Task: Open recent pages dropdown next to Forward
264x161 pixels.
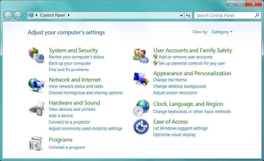Action: (24, 16)
